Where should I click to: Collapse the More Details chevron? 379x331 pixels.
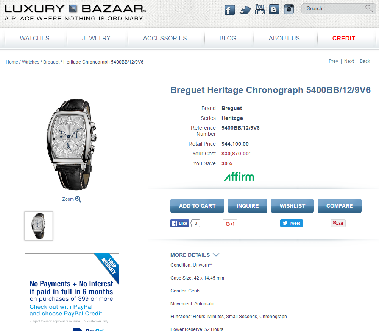click(x=216, y=255)
